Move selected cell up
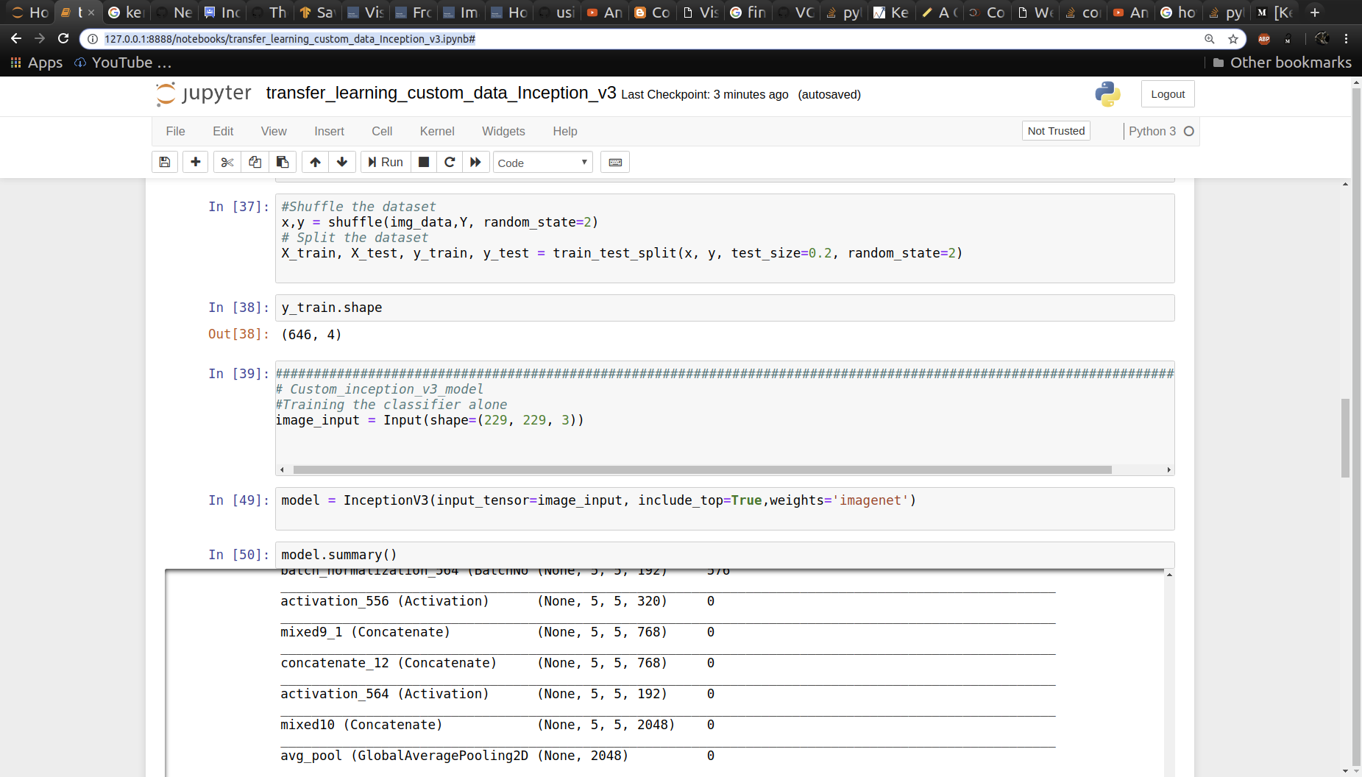The image size is (1362, 777). tap(314, 162)
